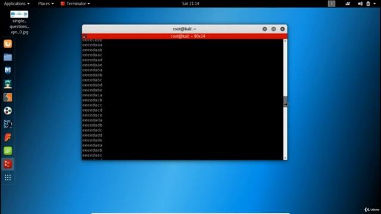Minimize the root@kali terminal window

264,29
